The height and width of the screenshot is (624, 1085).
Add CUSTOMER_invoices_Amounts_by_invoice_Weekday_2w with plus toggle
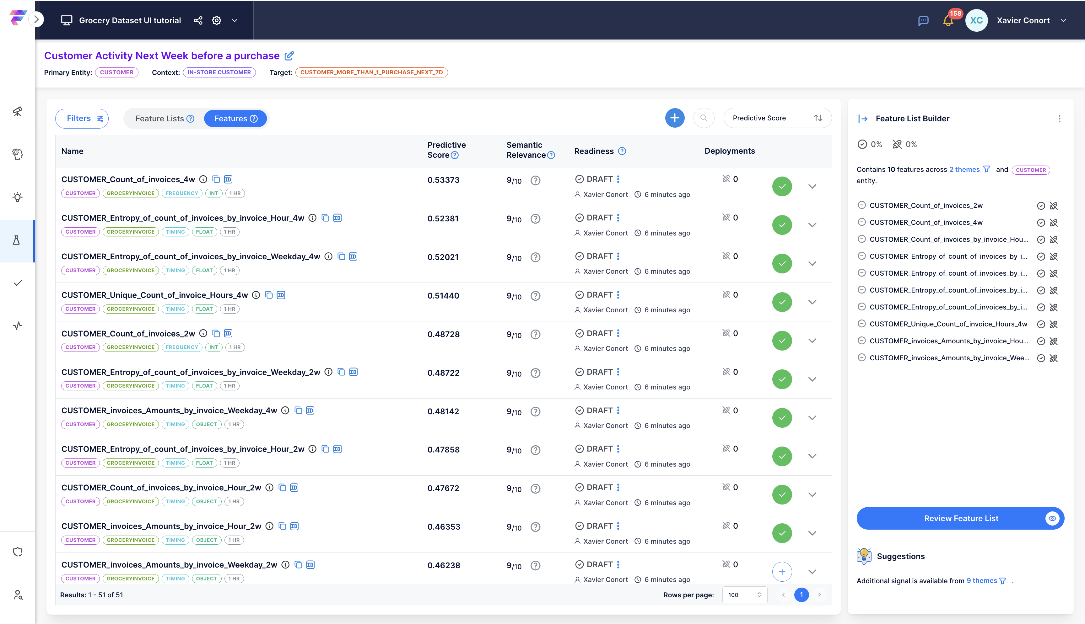[x=782, y=572]
